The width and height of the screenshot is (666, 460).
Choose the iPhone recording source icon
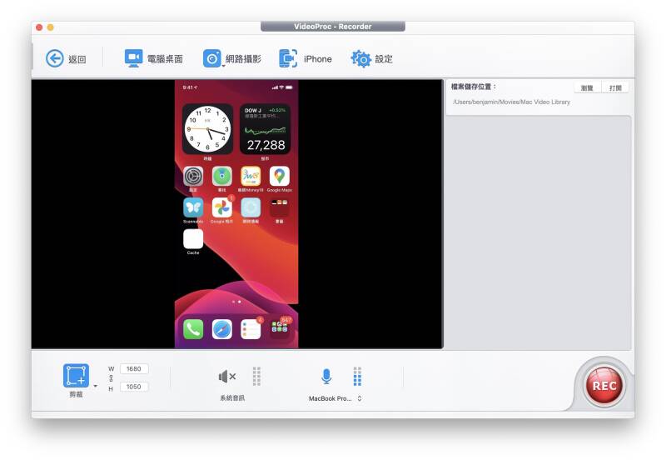pyautogui.click(x=288, y=58)
